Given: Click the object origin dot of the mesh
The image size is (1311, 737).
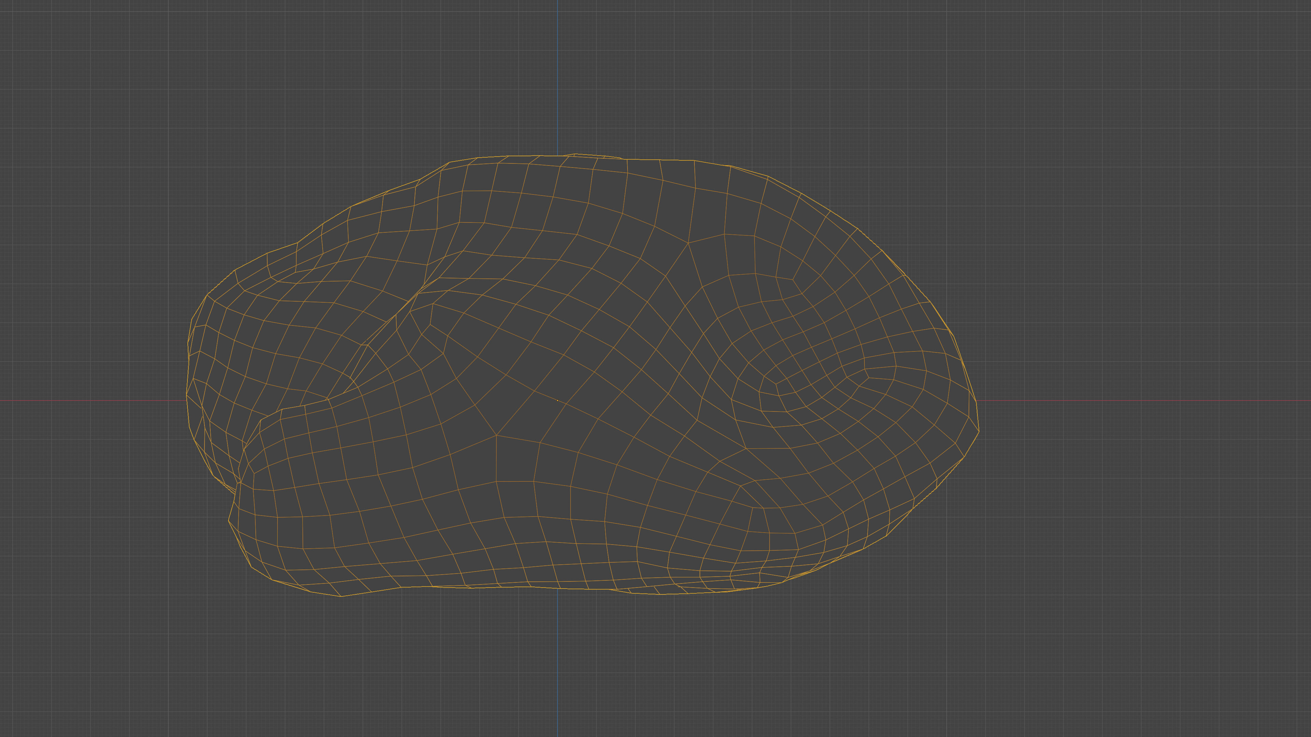Looking at the screenshot, I should pos(557,400).
